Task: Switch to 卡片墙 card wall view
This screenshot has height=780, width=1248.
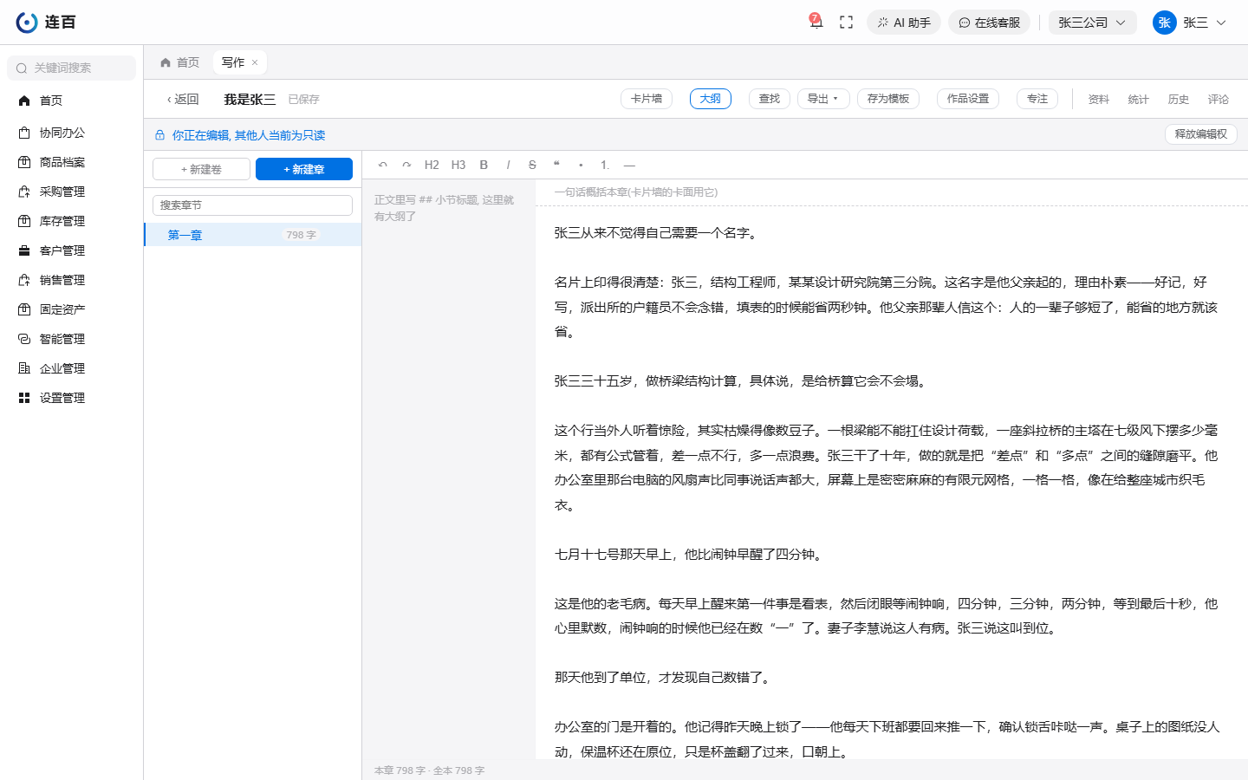Action: [x=647, y=99]
